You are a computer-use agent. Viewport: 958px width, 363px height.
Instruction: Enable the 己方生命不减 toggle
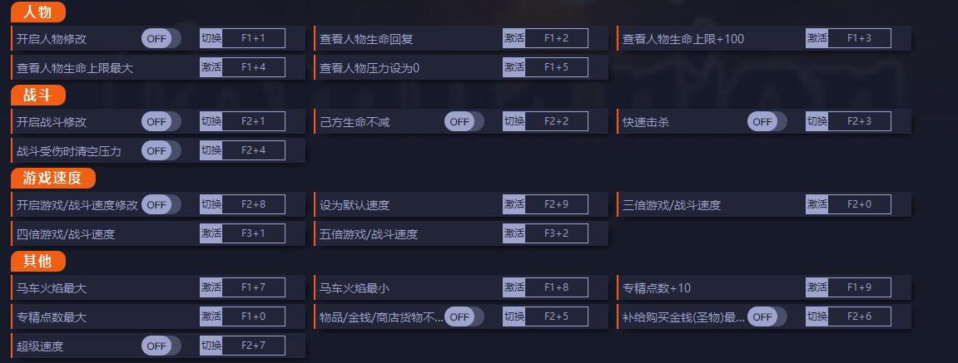pyautogui.click(x=464, y=121)
